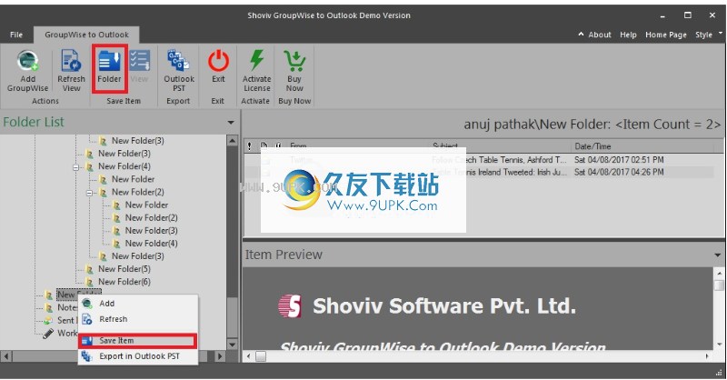Collapse the ribbon using the chevron near About

pos(581,35)
